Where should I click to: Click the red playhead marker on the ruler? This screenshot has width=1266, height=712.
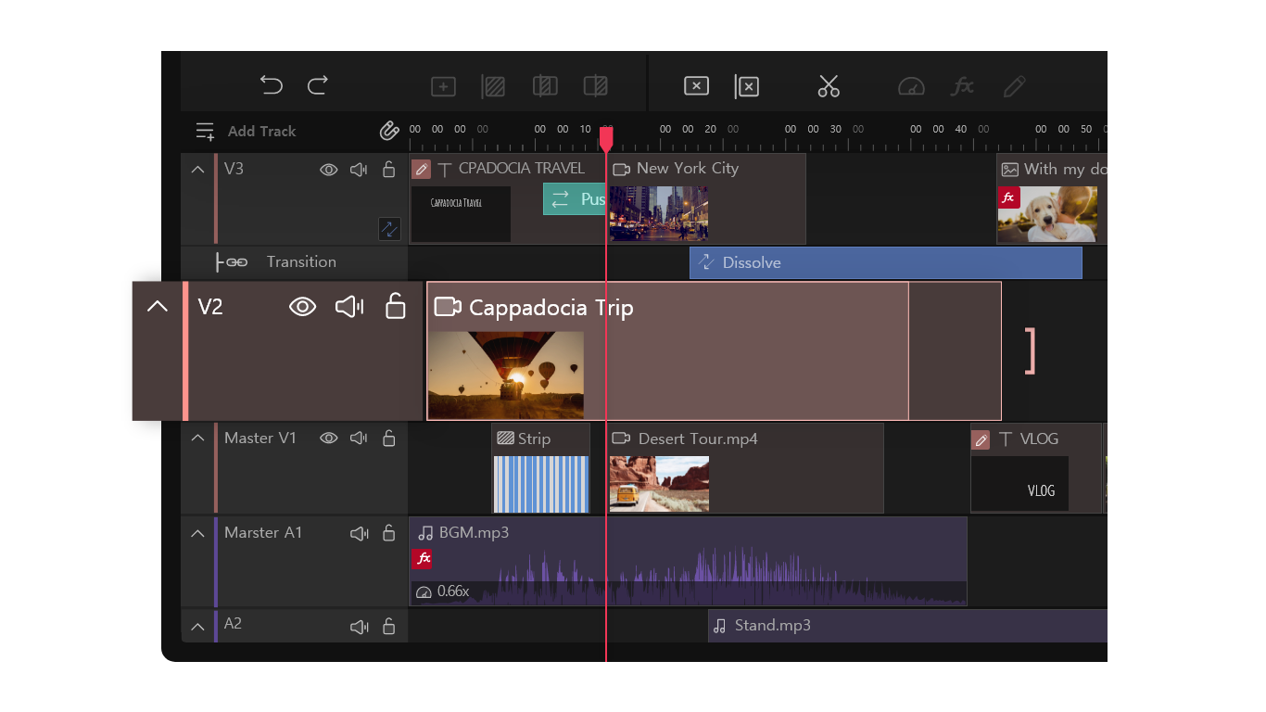coord(606,138)
